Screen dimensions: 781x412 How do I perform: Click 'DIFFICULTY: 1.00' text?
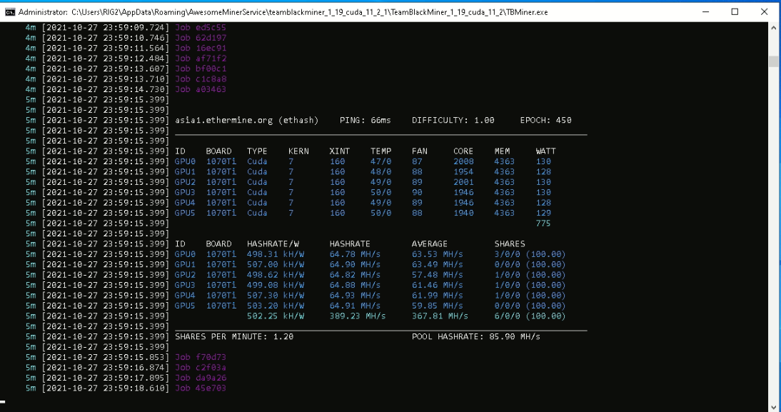453,120
